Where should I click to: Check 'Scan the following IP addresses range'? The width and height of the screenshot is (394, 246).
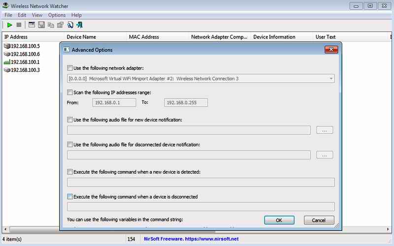point(69,92)
